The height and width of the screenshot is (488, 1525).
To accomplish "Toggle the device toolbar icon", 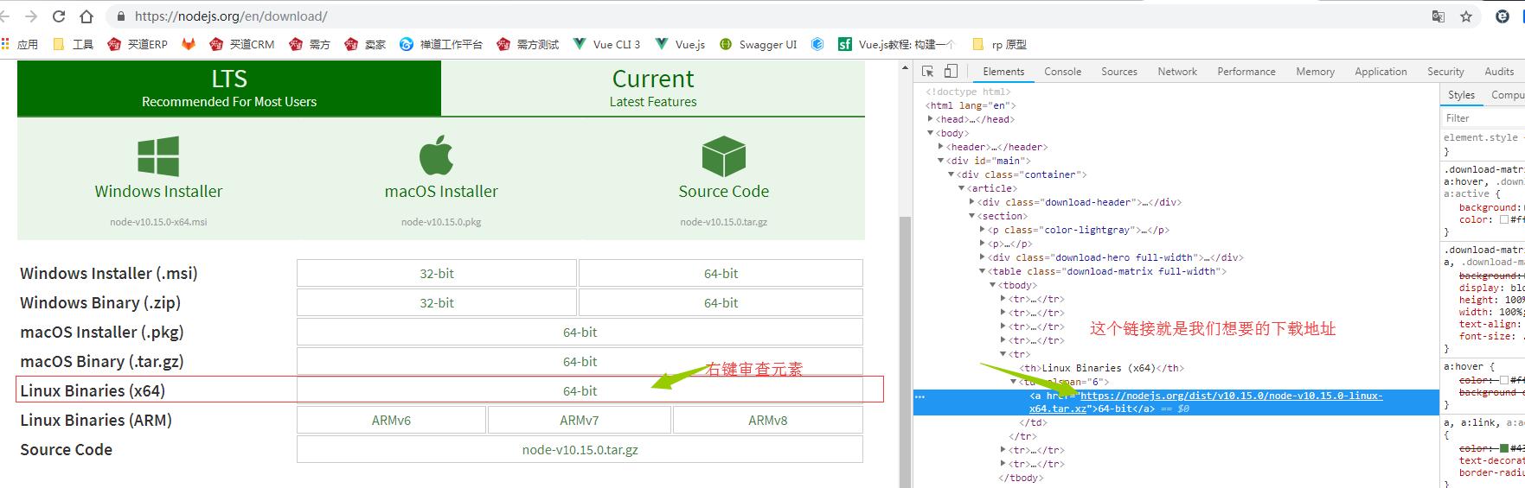I will click(x=951, y=72).
